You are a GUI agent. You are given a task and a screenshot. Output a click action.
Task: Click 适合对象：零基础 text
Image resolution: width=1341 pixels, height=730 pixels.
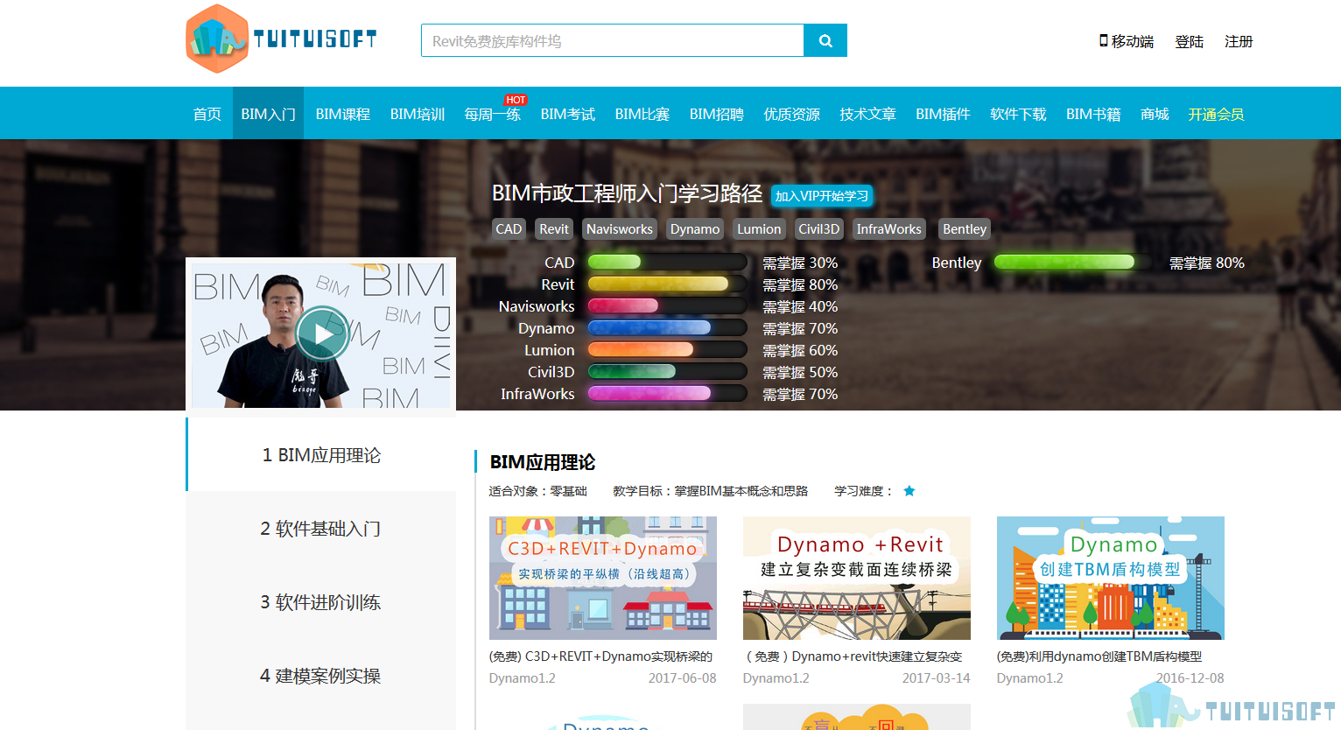[538, 491]
